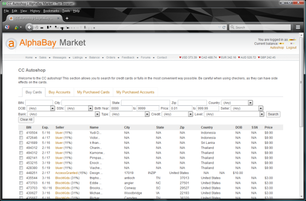Click the S extension icon in toolbar

(x=7, y=27)
